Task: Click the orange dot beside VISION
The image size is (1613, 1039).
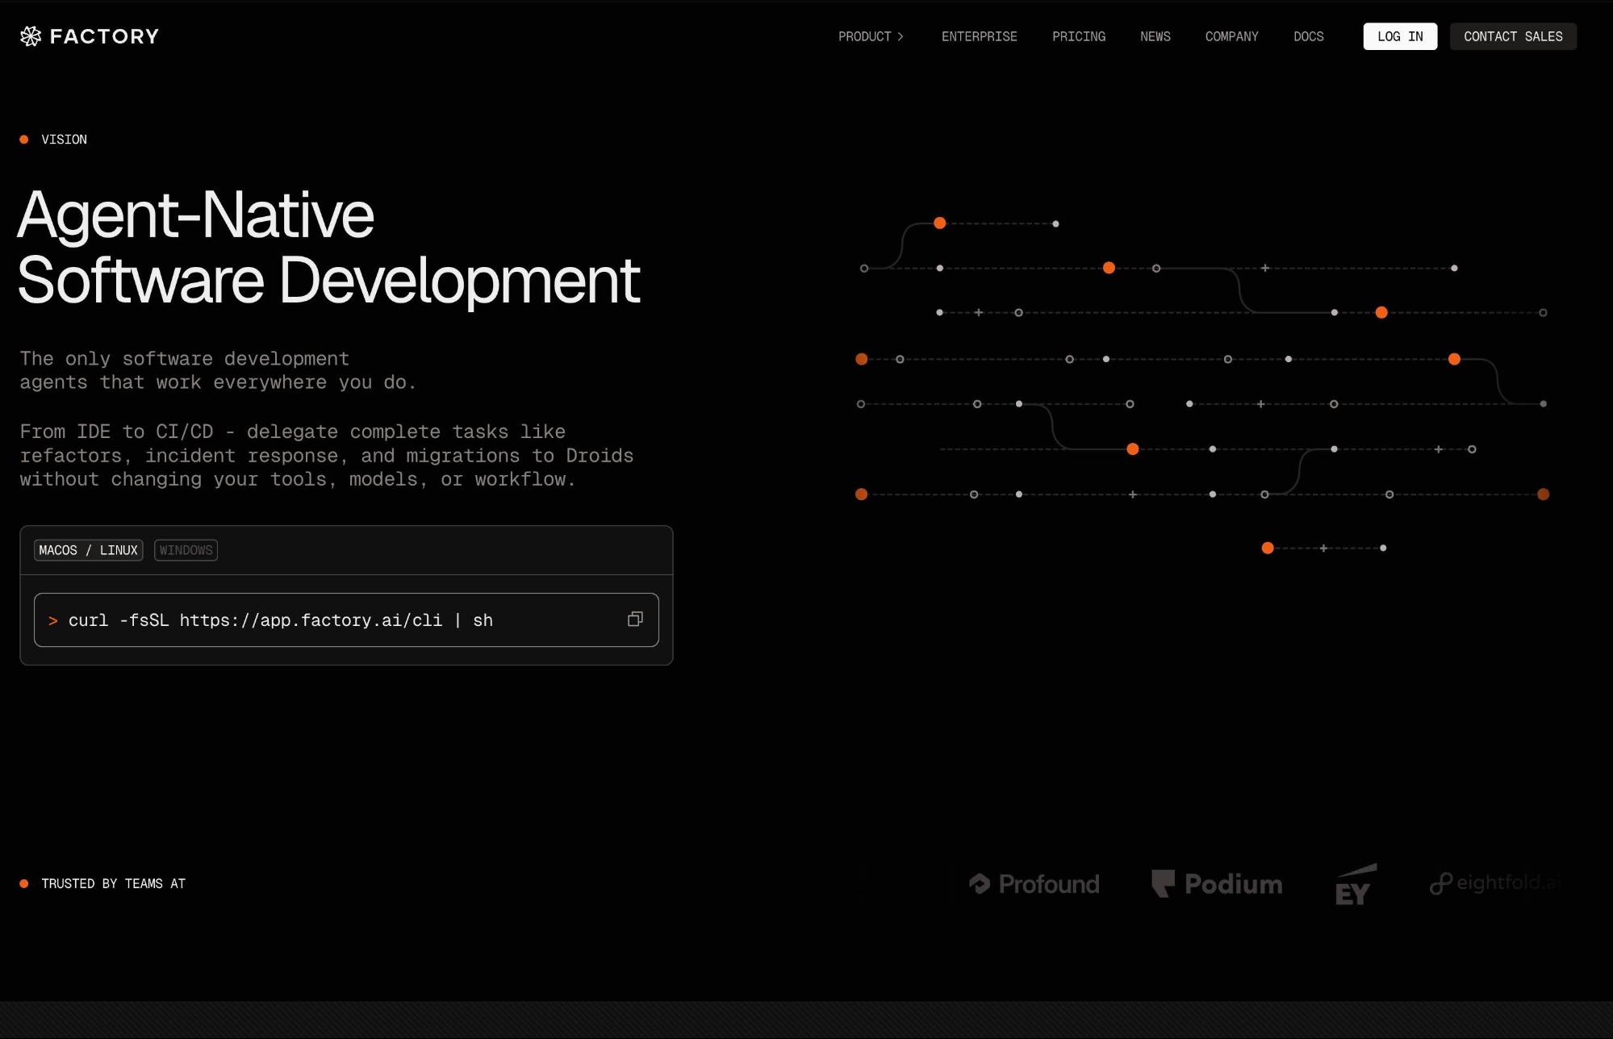Action: tap(24, 140)
